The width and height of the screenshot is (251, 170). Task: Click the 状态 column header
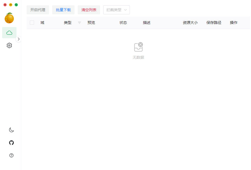click(123, 23)
